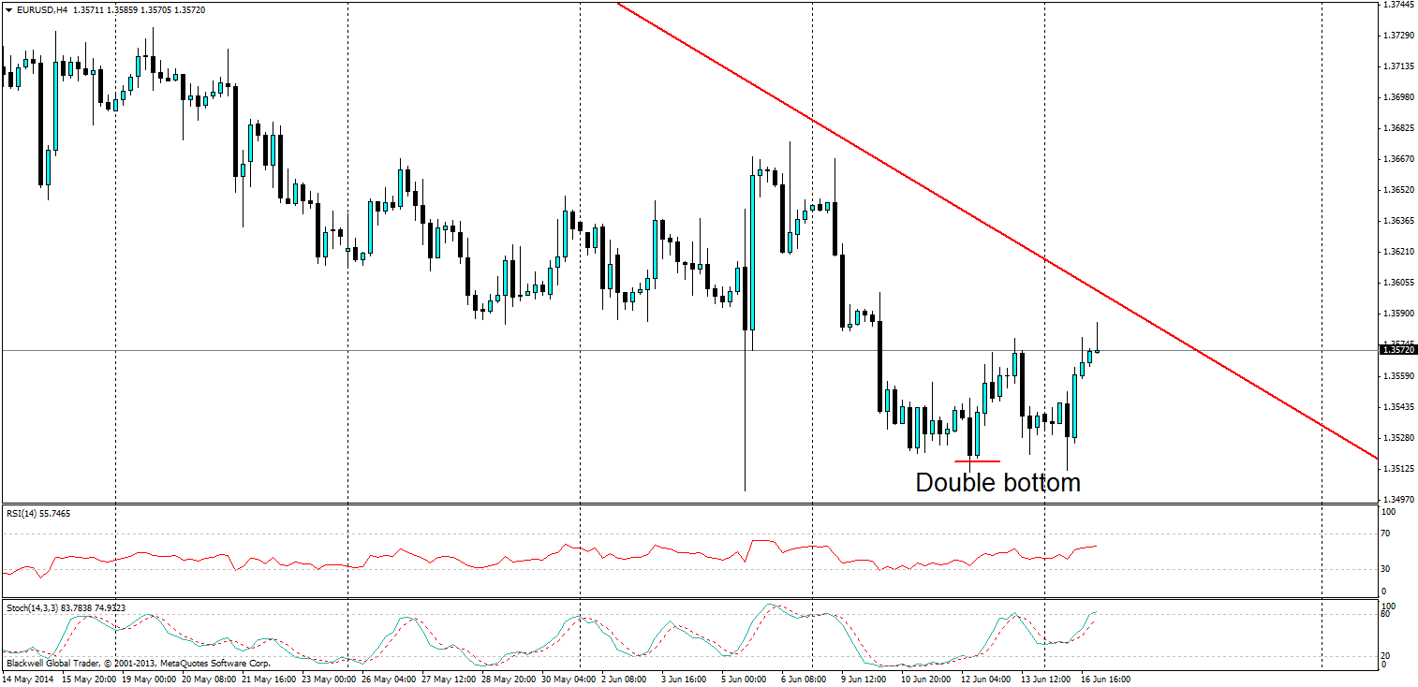Click time axis label '10 Jun 20:00'

pyautogui.click(x=927, y=680)
